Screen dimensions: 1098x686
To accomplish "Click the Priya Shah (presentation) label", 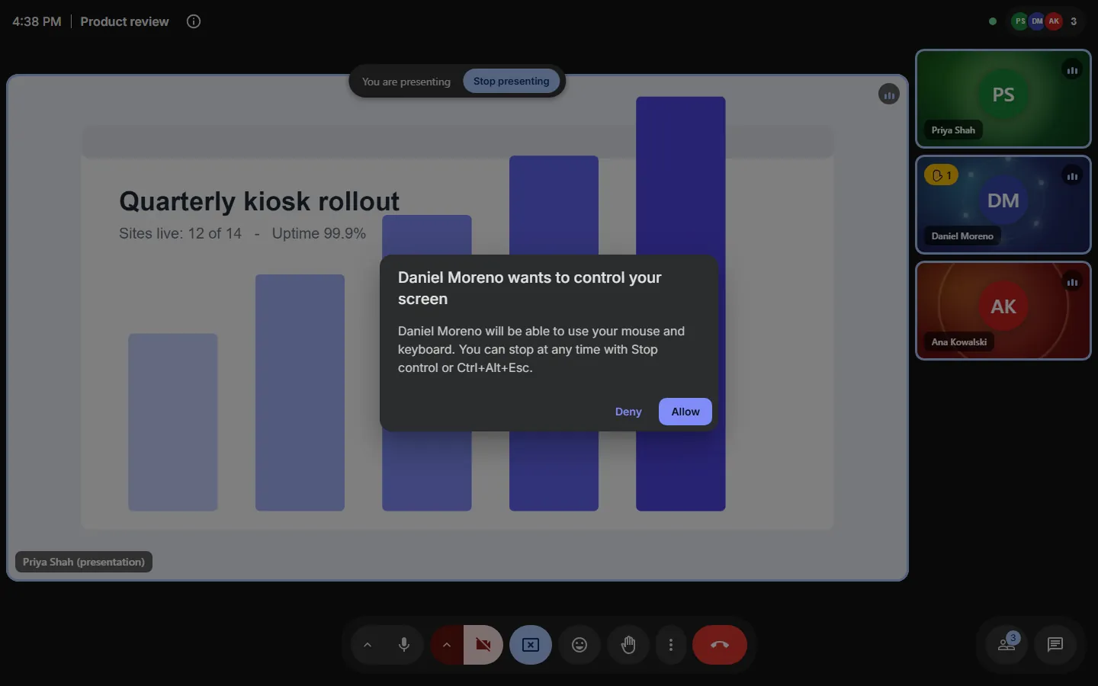I will click(84, 562).
